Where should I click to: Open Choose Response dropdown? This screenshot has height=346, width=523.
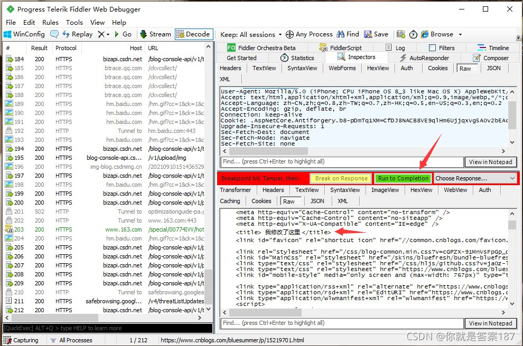tap(475, 178)
